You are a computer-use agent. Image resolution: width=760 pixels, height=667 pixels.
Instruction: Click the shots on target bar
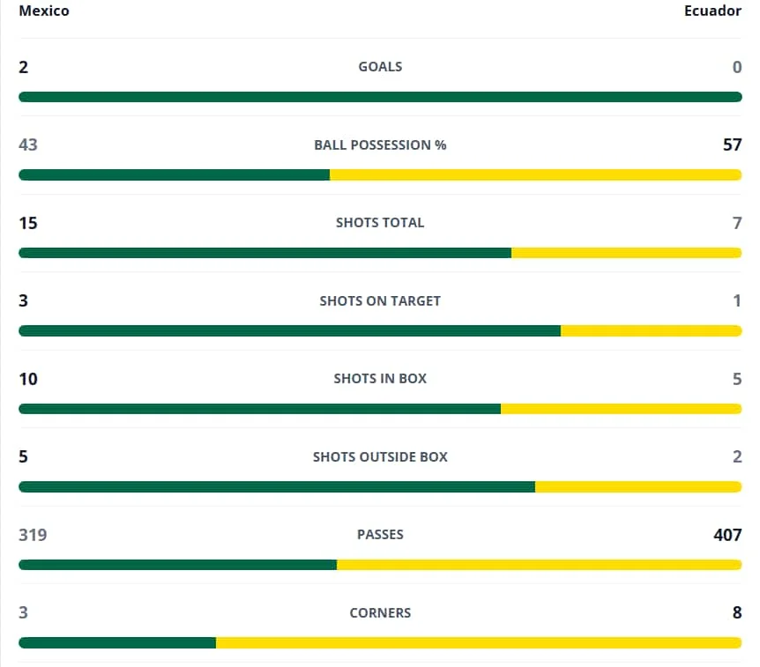[380, 330]
